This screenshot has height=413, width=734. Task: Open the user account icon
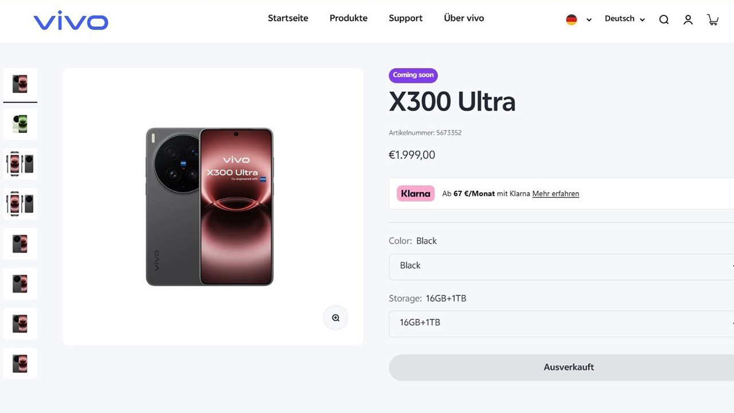coord(688,20)
